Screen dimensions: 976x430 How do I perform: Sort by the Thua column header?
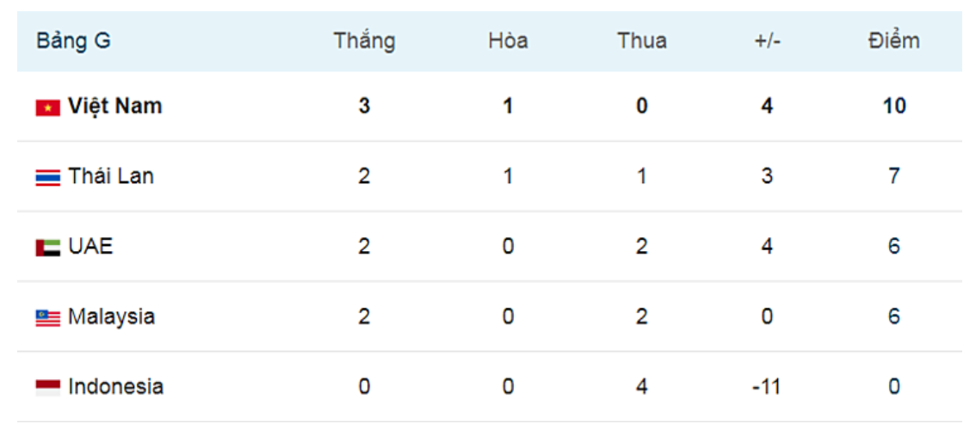642,41
